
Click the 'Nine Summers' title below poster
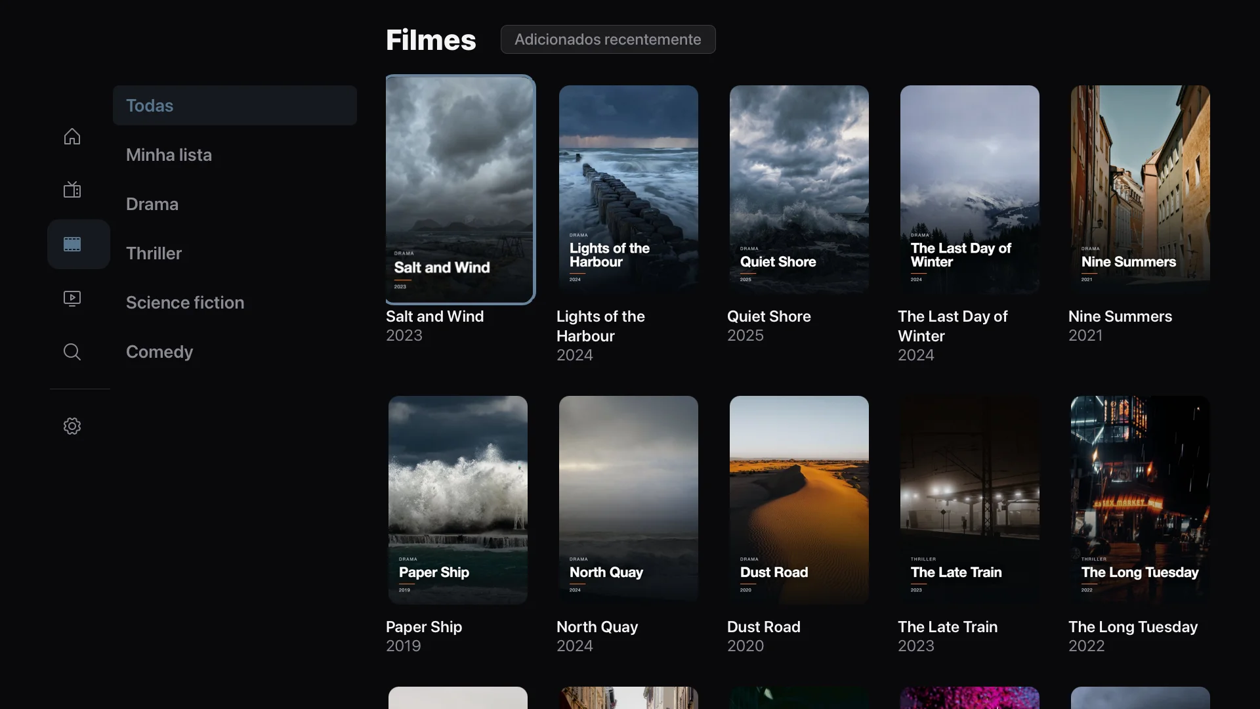click(x=1120, y=316)
